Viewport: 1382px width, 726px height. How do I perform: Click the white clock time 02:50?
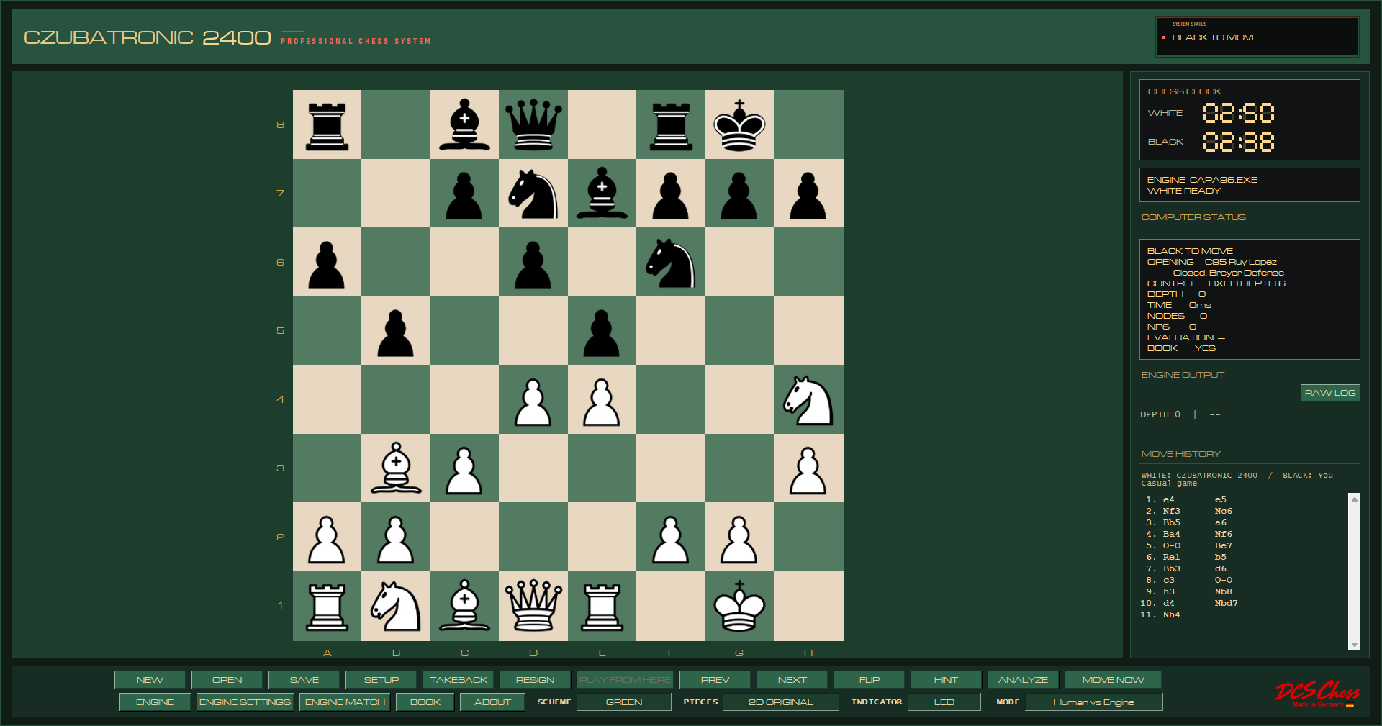[x=1238, y=113]
